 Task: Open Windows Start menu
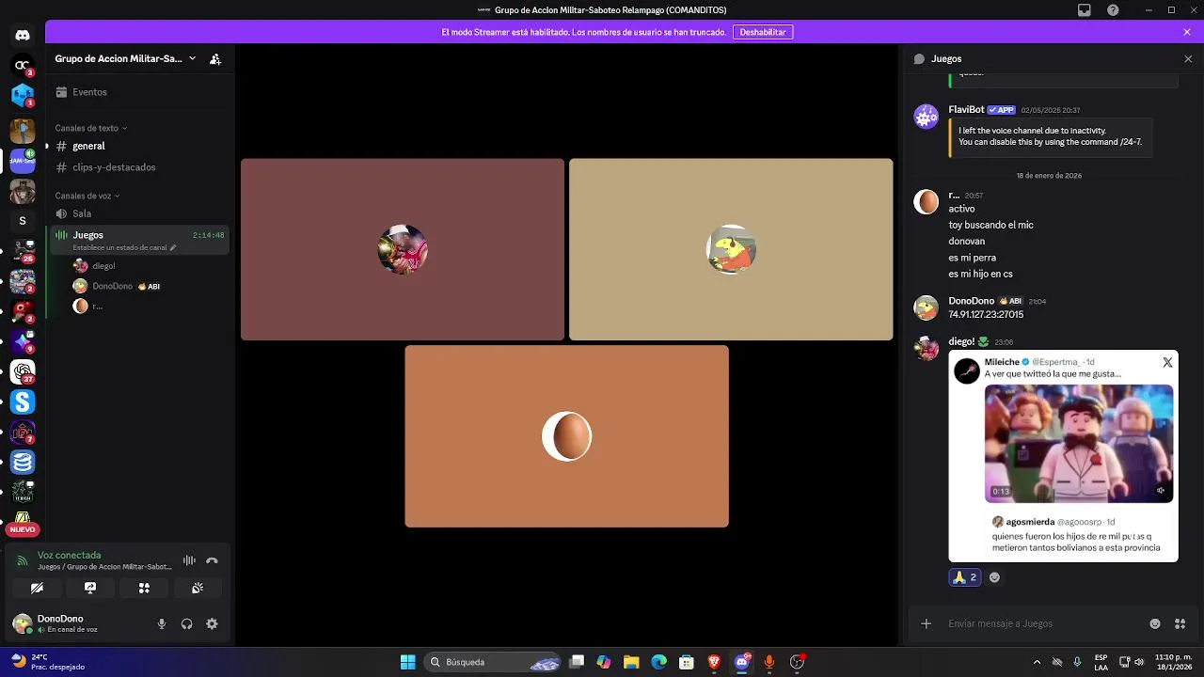pos(408,662)
